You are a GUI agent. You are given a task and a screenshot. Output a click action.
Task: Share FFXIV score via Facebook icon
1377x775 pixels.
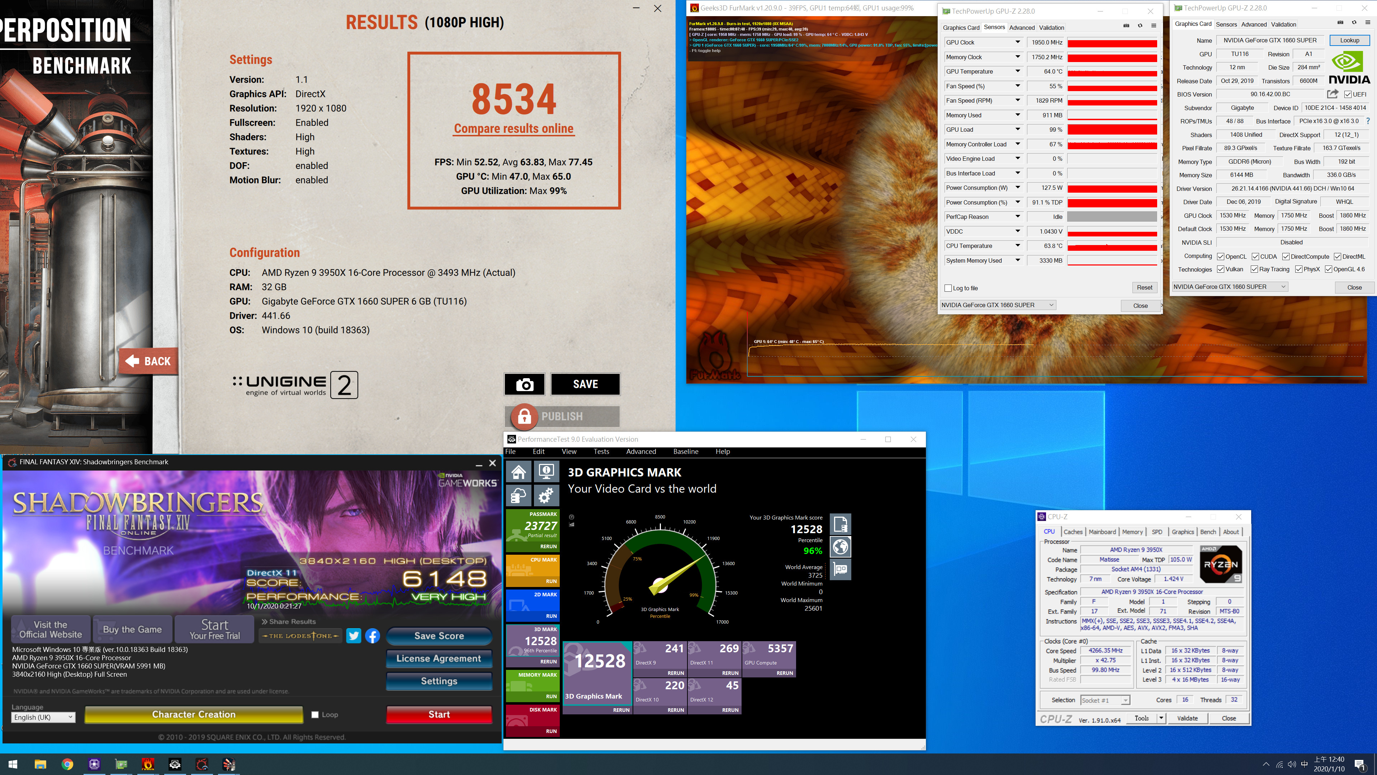pos(373,635)
